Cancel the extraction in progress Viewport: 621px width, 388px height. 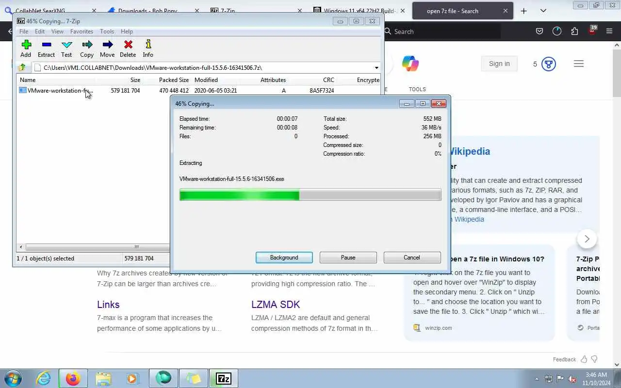pos(412,258)
